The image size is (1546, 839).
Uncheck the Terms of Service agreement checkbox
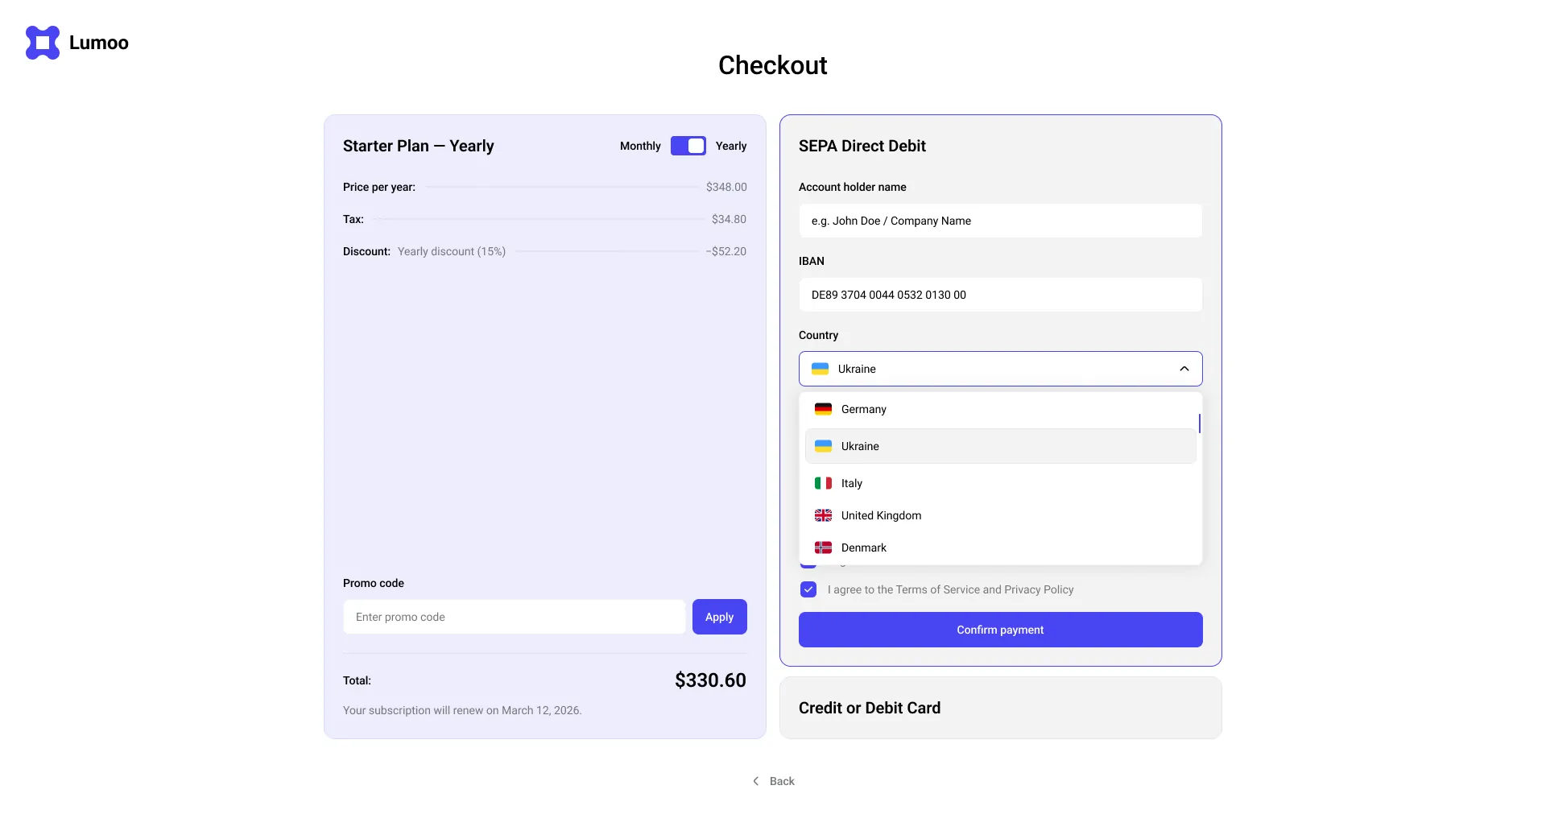pos(808,589)
